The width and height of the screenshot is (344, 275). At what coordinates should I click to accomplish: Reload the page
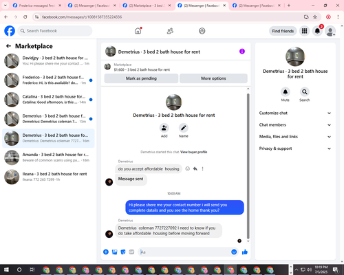[25, 17]
